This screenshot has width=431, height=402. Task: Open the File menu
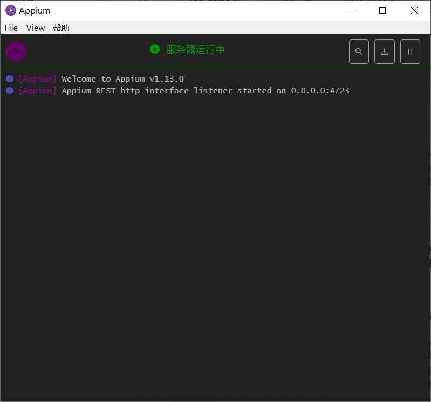click(x=11, y=28)
